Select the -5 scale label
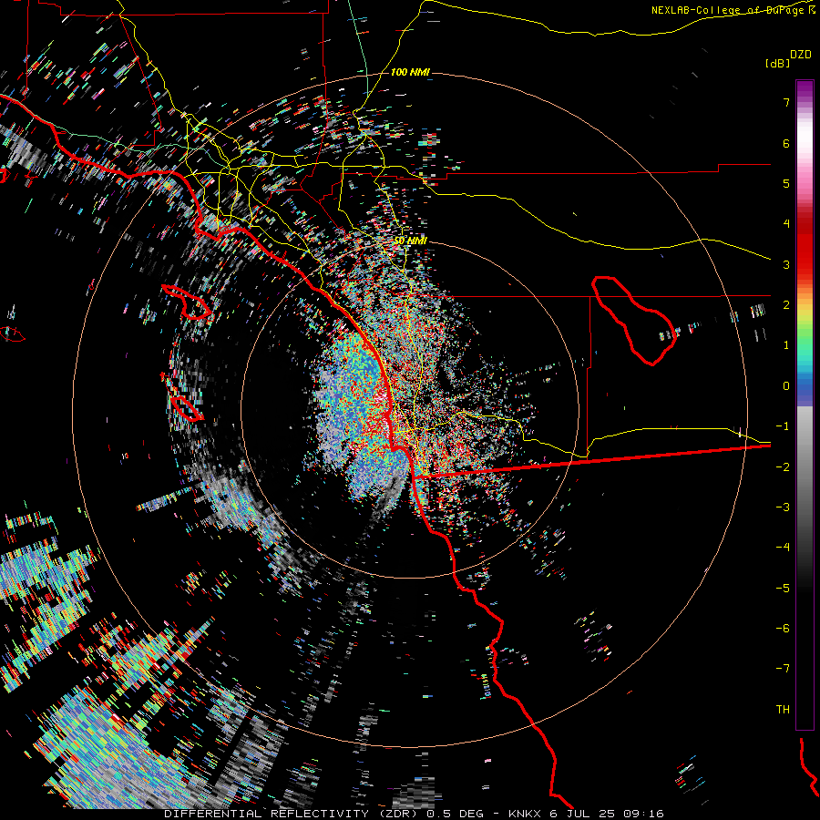 click(x=783, y=589)
